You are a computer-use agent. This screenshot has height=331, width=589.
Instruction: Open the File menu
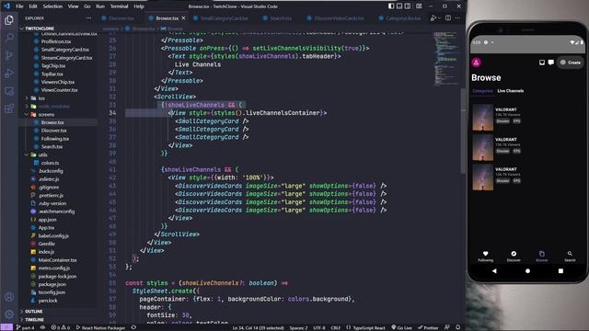[19, 6]
